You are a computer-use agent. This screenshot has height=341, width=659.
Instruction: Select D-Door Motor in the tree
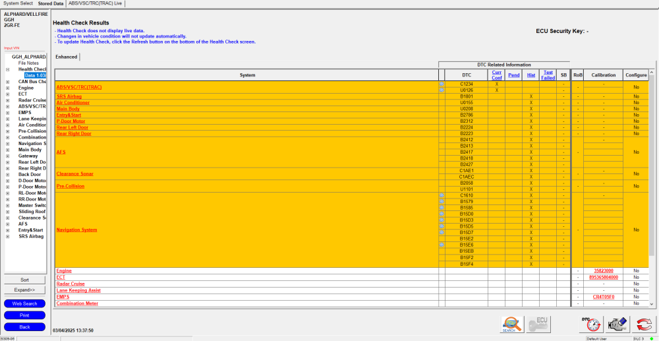pos(32,181)
